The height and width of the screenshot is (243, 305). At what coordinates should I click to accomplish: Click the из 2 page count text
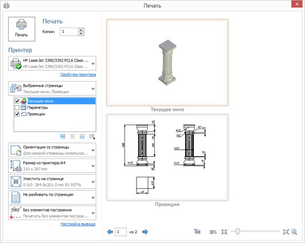click(x=133, y=232)
